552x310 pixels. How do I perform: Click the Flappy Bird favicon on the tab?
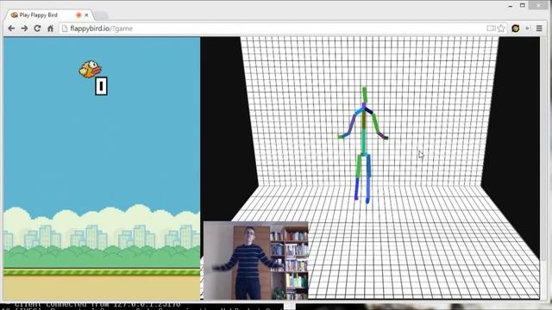(14, 15)
